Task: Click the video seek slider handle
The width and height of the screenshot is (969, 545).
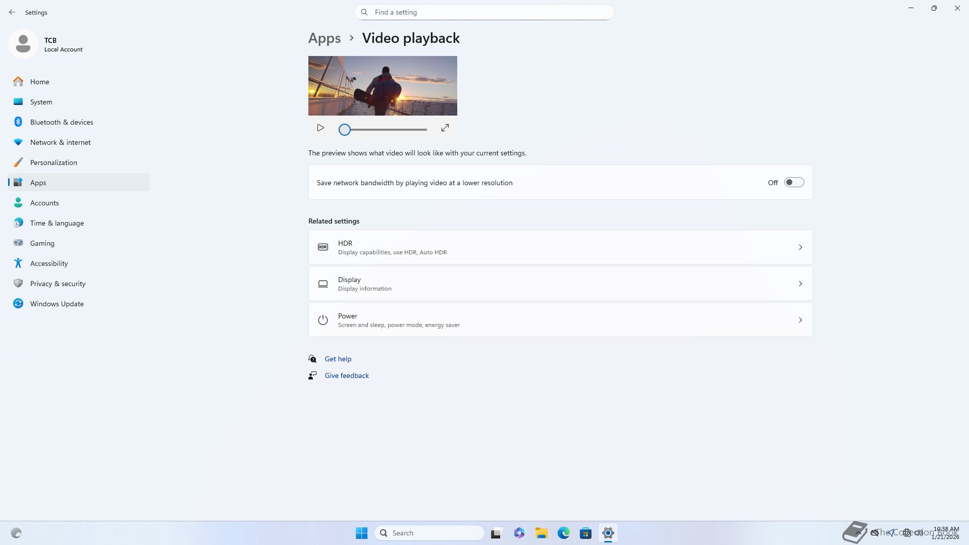Action: click(x=345, y=130)
